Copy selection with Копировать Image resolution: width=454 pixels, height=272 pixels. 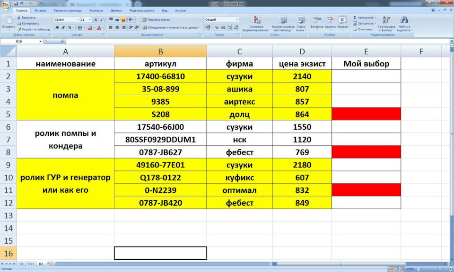(28, 24)
